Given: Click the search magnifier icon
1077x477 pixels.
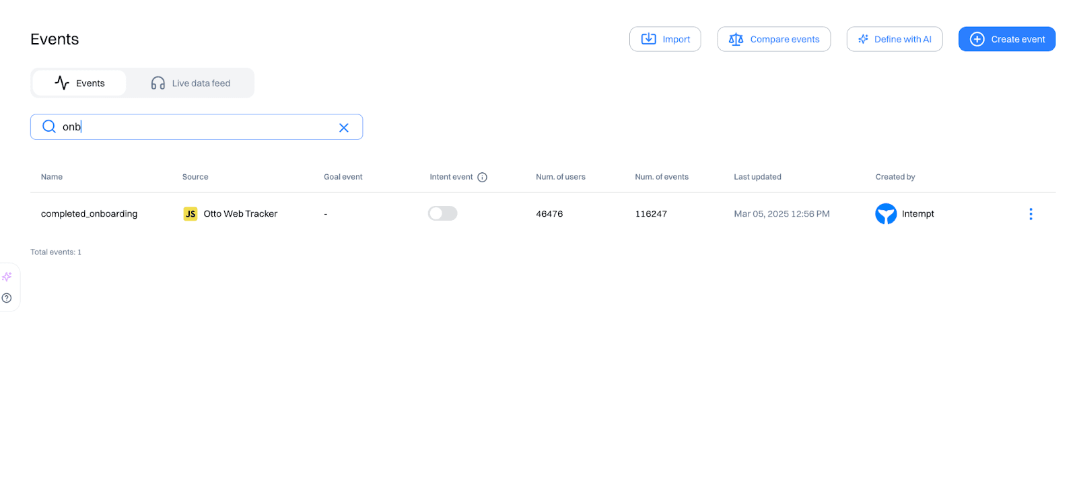Looking at the screenshot, I should [x=49, y=126].
